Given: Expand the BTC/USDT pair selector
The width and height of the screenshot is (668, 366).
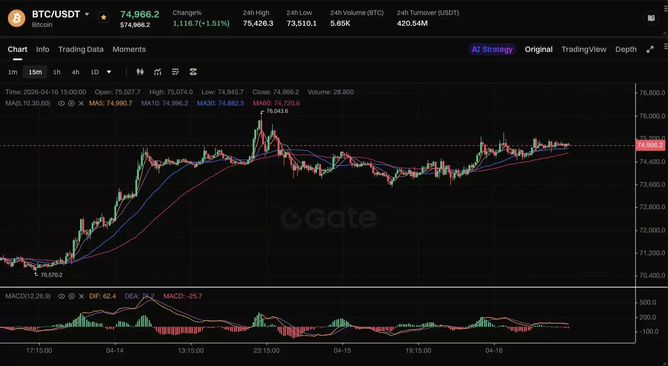Looking at the screenshot, I should [87, 14].
